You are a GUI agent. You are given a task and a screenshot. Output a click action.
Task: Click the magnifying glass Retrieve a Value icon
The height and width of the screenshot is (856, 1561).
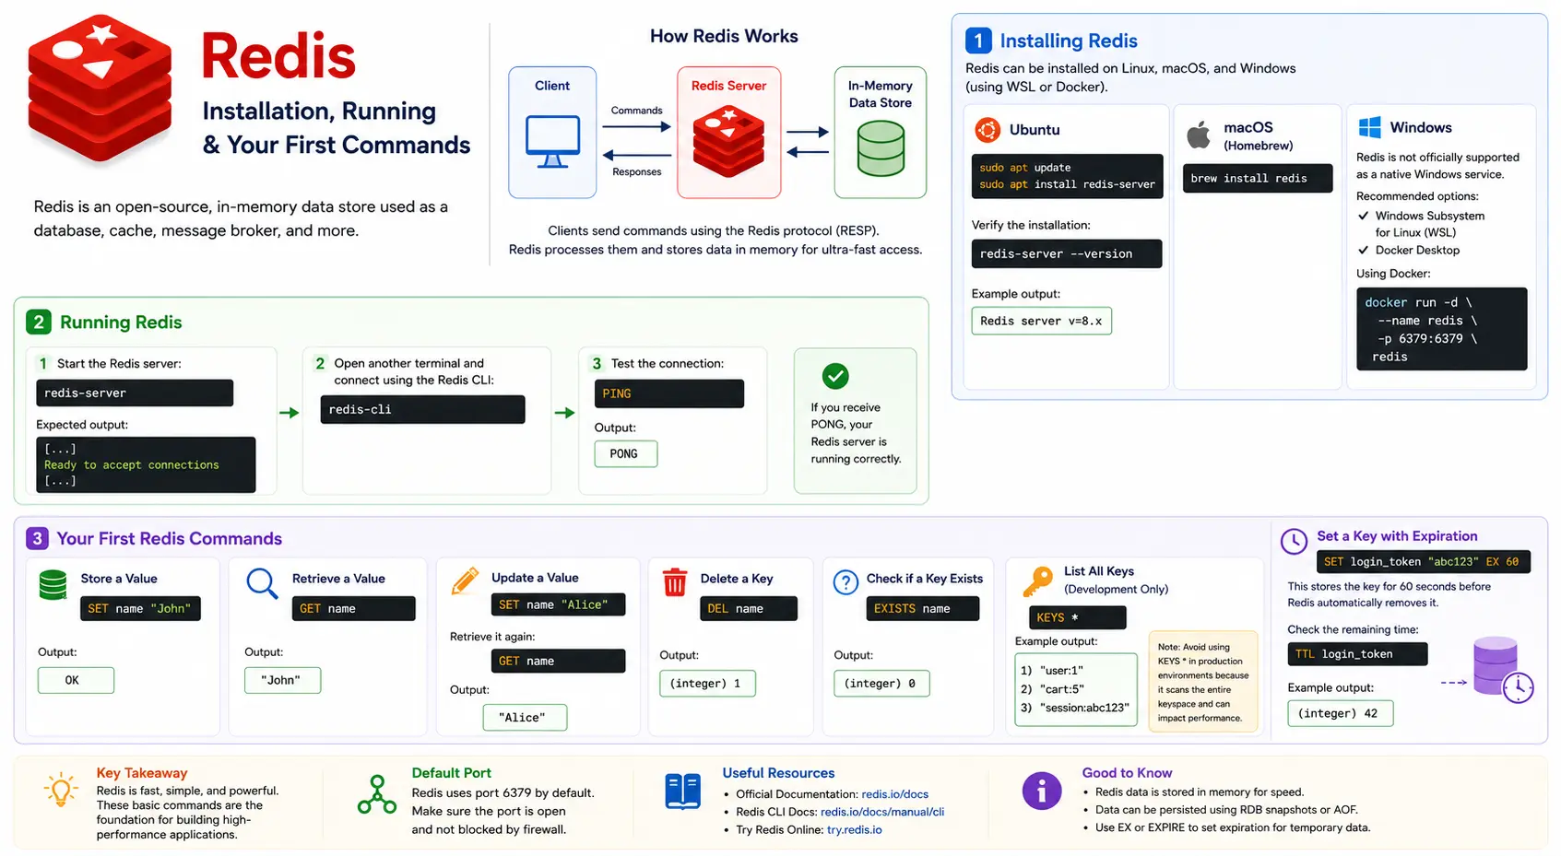tap(263, 583)
